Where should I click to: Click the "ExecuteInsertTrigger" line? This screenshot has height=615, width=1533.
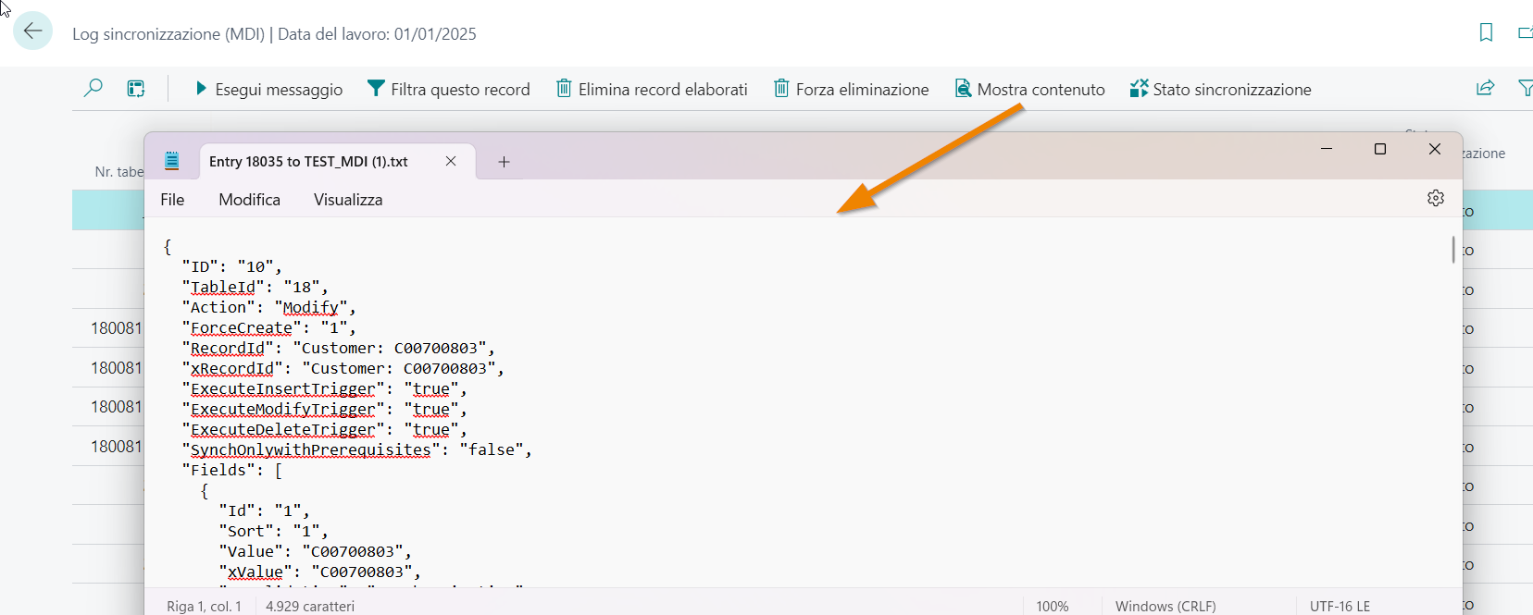click(x=324, y=389)
